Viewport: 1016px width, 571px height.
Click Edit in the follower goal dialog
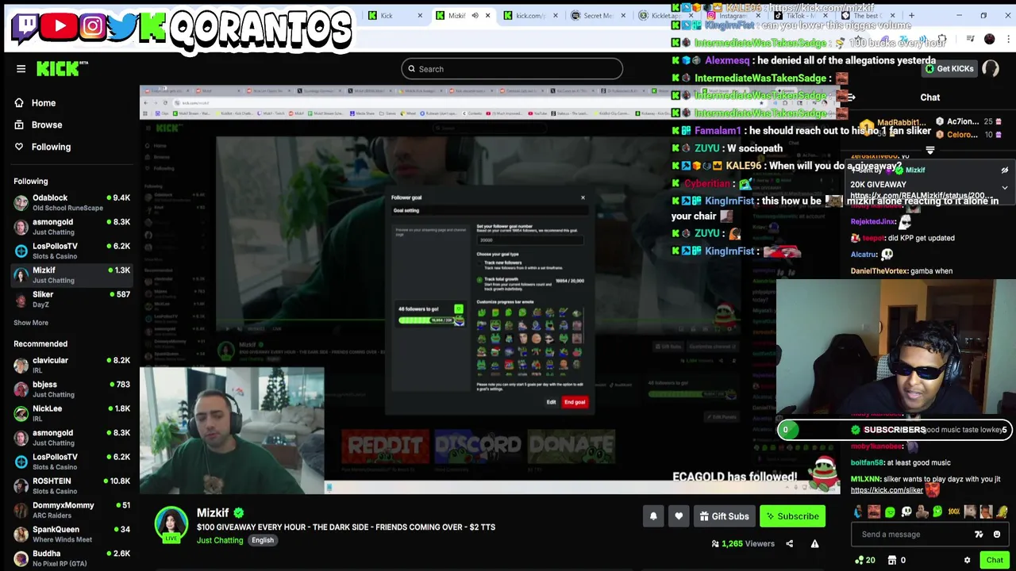[551, 402]
